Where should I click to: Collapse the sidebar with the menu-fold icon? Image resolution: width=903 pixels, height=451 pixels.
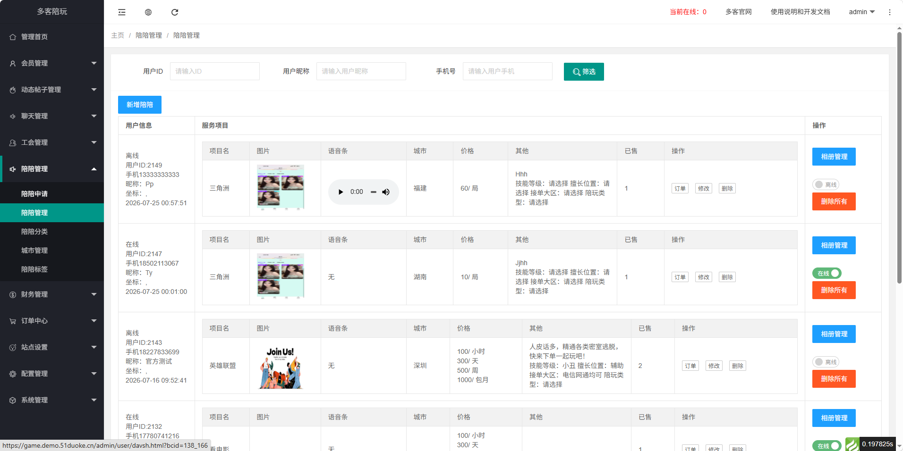(122, 12)
